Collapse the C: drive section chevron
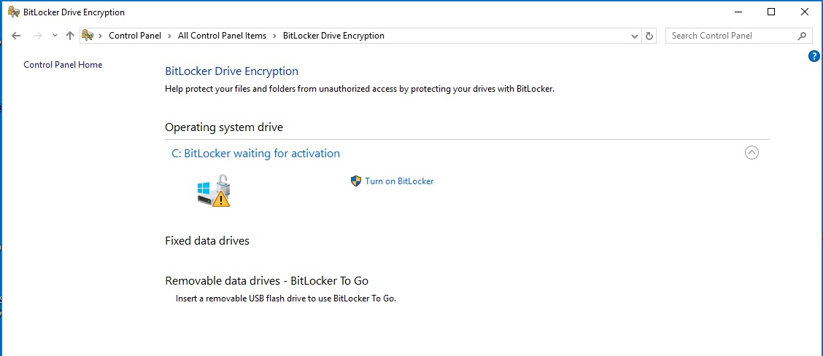The height and width of the screenshot is (356, 823). (751, 153)
